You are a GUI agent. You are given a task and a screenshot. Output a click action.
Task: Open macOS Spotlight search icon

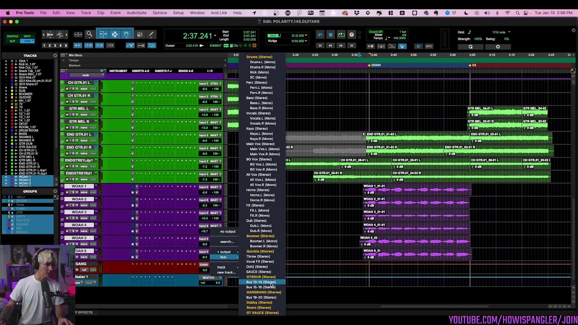click(x=517, y=13)
